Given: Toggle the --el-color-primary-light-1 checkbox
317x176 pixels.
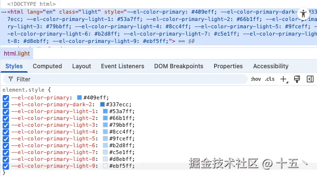Looking at the screenshot, I should point(6,112).
